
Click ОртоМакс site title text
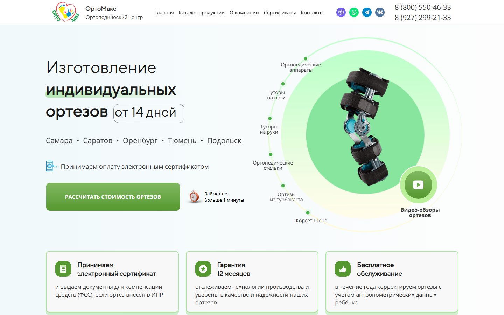click(101, 9)
